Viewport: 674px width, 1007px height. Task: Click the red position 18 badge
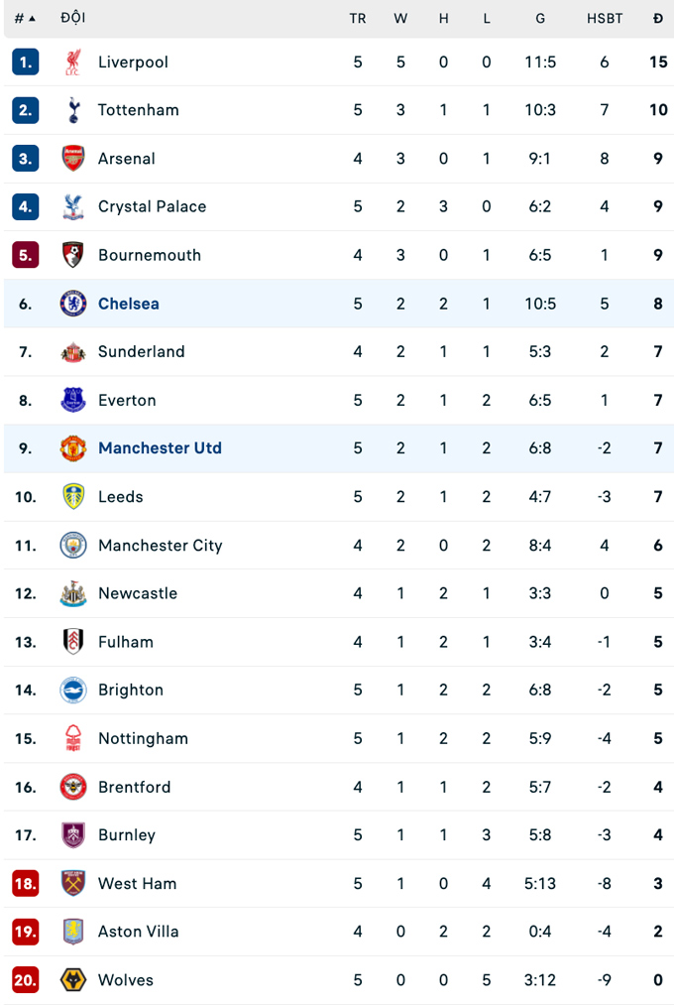point(25,883)
